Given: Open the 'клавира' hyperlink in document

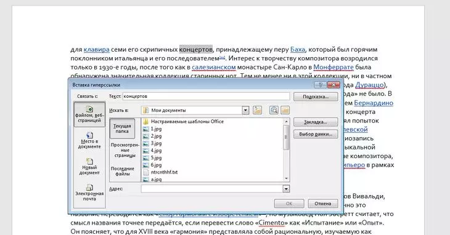Looking at the screenshot, I should (x=96, y=49).
